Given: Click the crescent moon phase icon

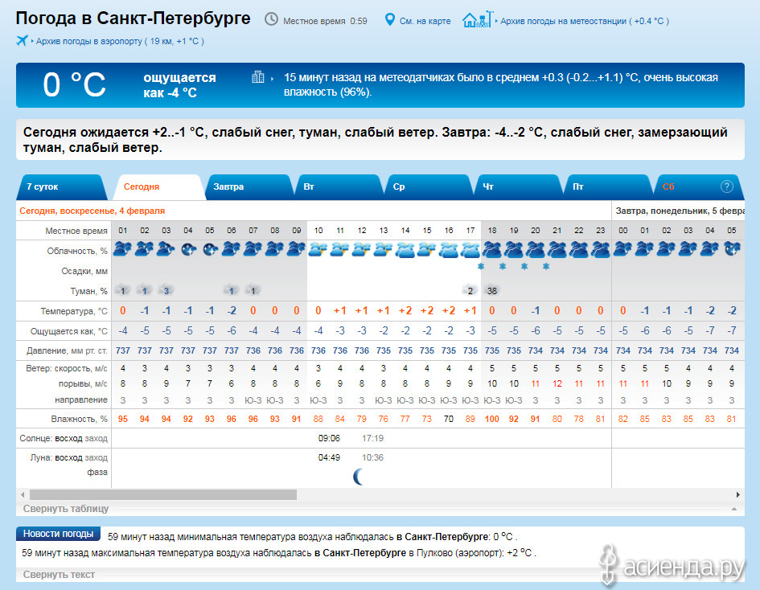Looking at the screenshot, I should (359, 477).
